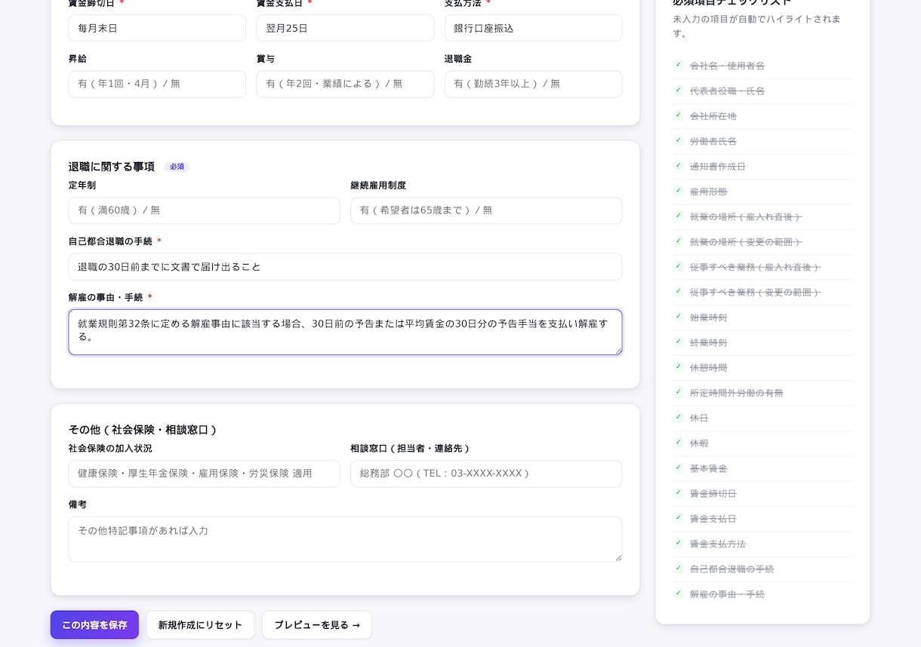
Task: Click inside the 解雇の事由・手続 textarea
Action: pyautogui.click(x=345, y=332)
